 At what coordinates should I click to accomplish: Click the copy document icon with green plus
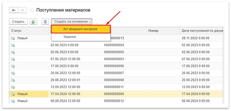point(34,22)
